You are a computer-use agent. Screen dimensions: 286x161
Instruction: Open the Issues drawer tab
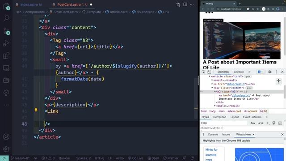click(x=226, y=135)
